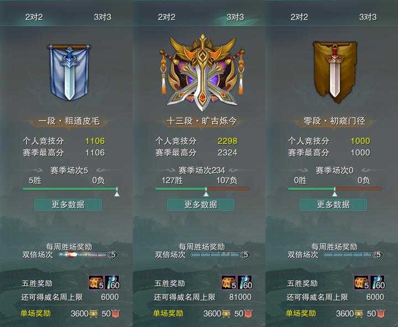Select treasure chest reward icon in left panel
The image size is (398, 327).
tap(96, 283)
